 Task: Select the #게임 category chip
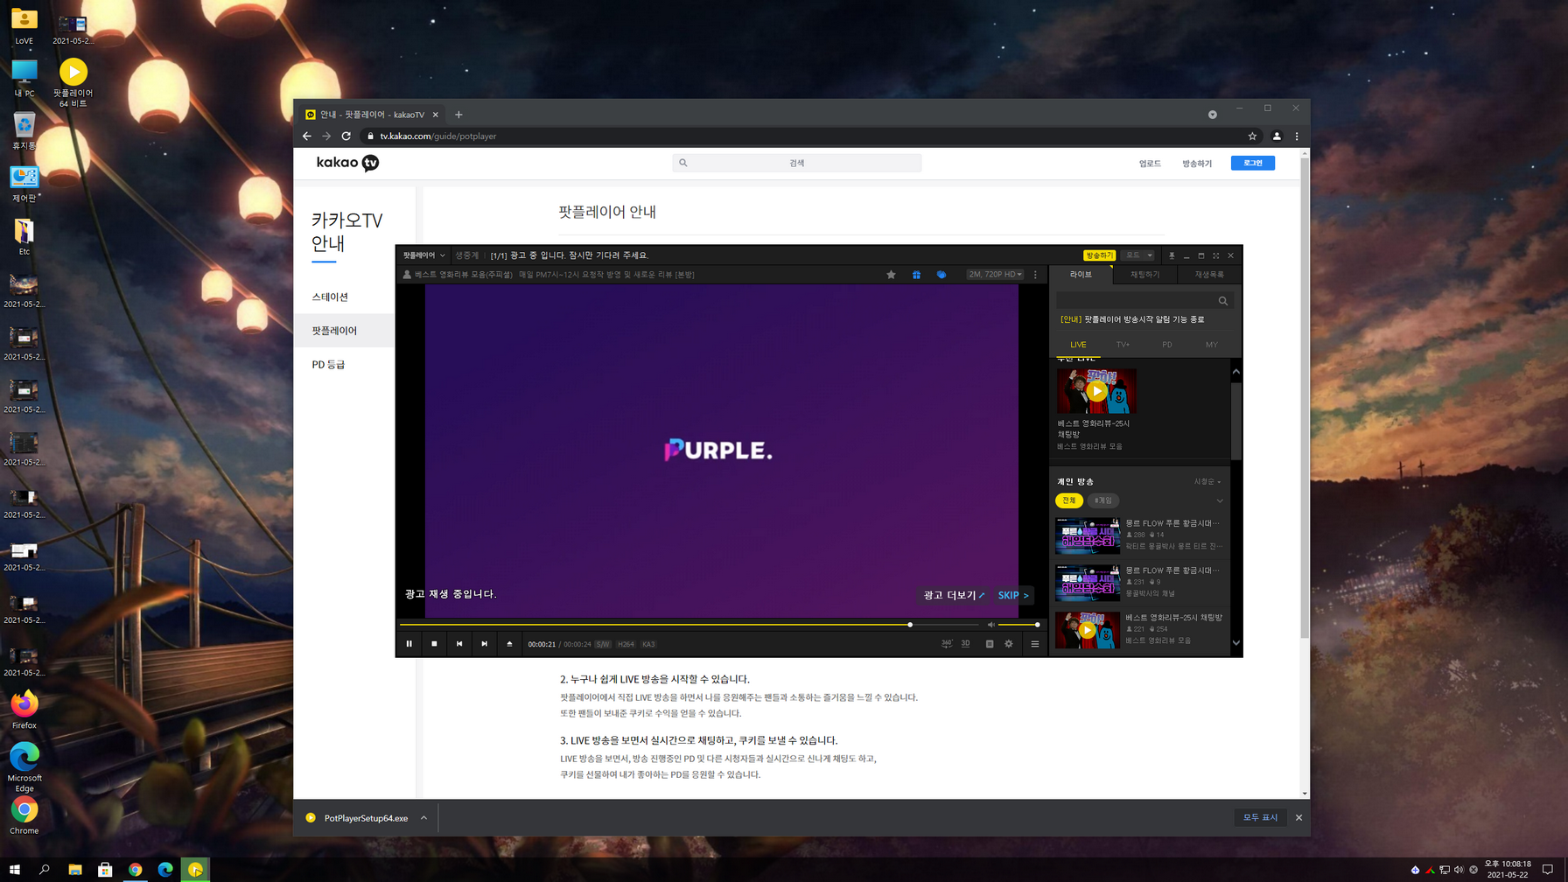tap(1103, 500)
